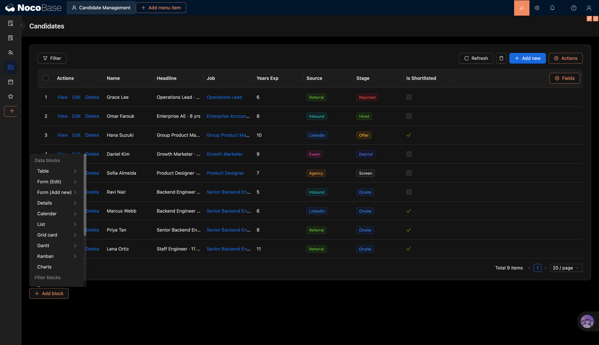Open the Product Designer job link
This screenshot has height=345, width=599.
225,173
